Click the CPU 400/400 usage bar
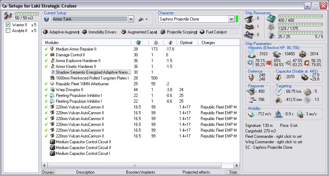This screenshot has width=329, height=176. coord(300,16)
